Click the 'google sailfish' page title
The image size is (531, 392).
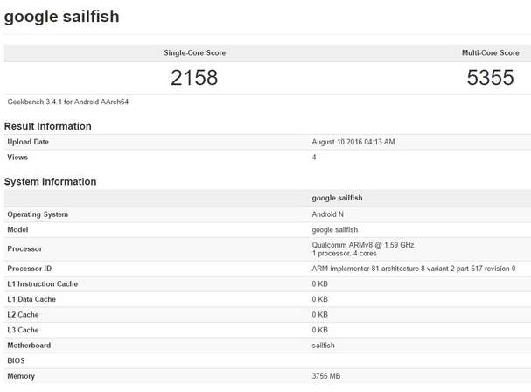coord(61,17)
